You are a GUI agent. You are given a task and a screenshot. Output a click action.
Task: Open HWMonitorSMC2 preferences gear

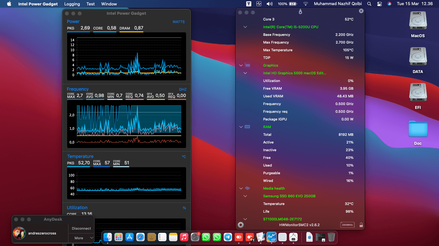coord(240,225)
